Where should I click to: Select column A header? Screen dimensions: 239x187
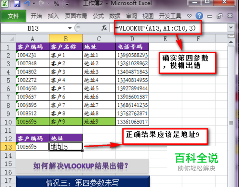pos(33,39)
